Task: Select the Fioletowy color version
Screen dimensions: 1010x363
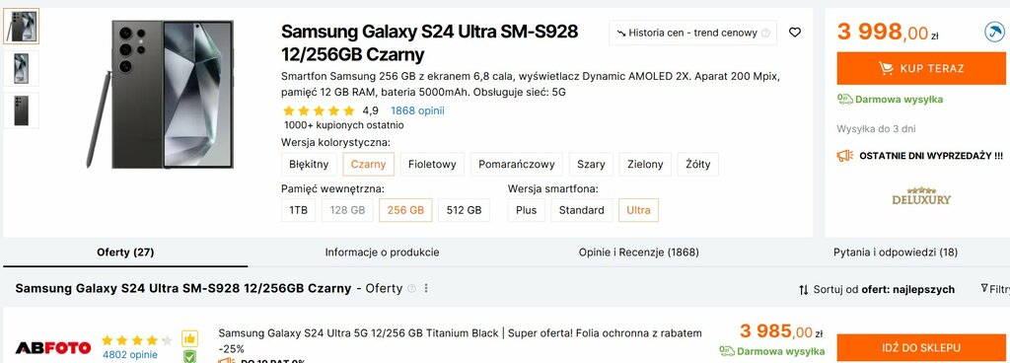Action: tap(432, 164)
